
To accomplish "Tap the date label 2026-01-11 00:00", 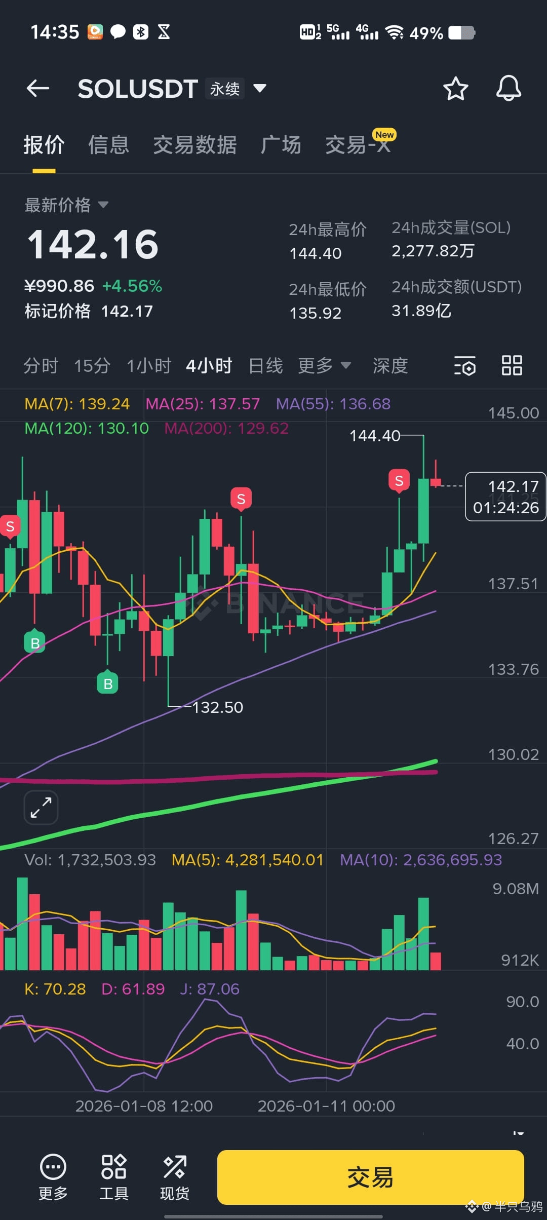I will coord(326,1106).
